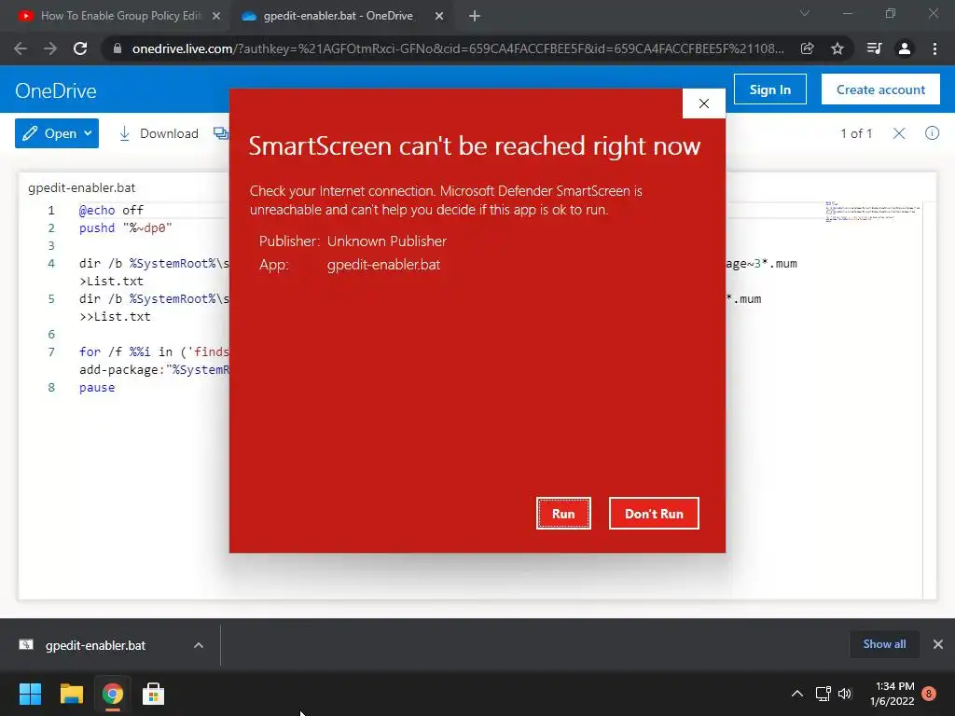Show hidden system tray icons
955x716 pixels.
point(797,694)
